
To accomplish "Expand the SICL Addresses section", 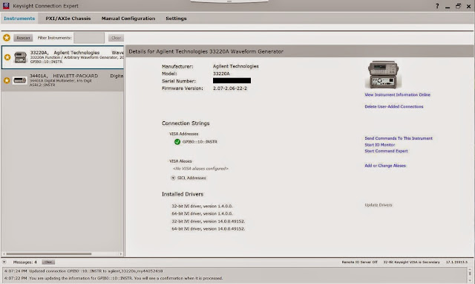I will [x=173, y=178].
